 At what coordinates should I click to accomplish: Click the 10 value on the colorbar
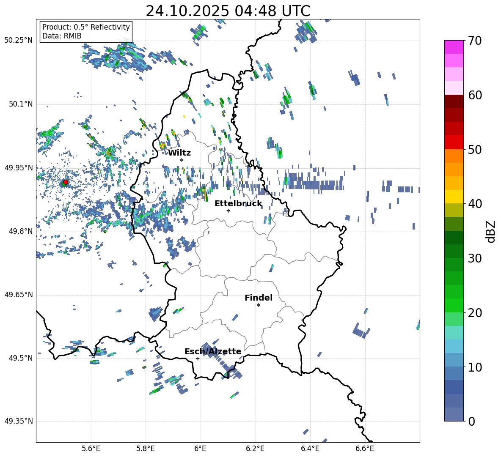(x=475, y=367)
